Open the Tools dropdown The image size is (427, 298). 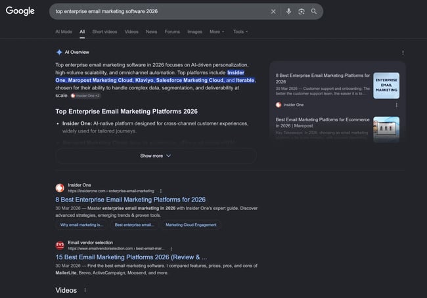pyautogui.click(x=240, y=32)
